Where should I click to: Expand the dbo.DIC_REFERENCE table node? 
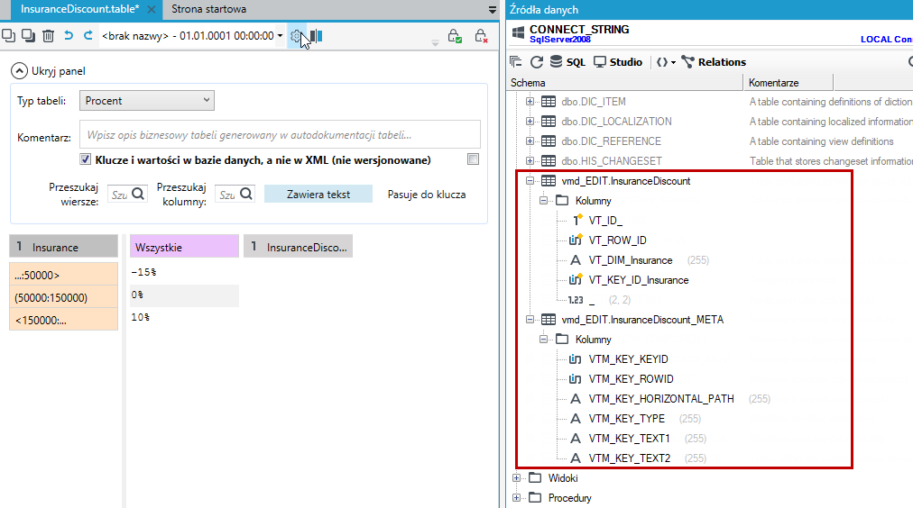(530, 141)
